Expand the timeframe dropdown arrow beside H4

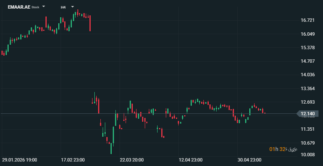[73, 7]
